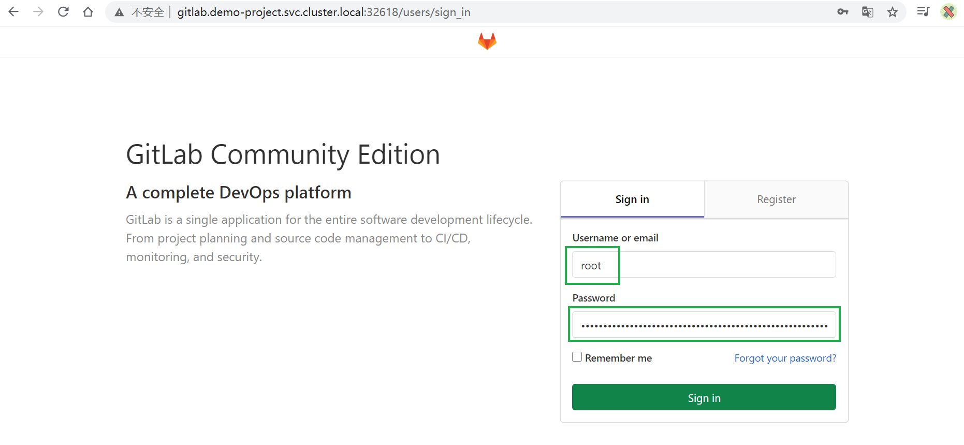Click the browser forward arrow
This screenshot has width=964, height=445.
(38, 12)
